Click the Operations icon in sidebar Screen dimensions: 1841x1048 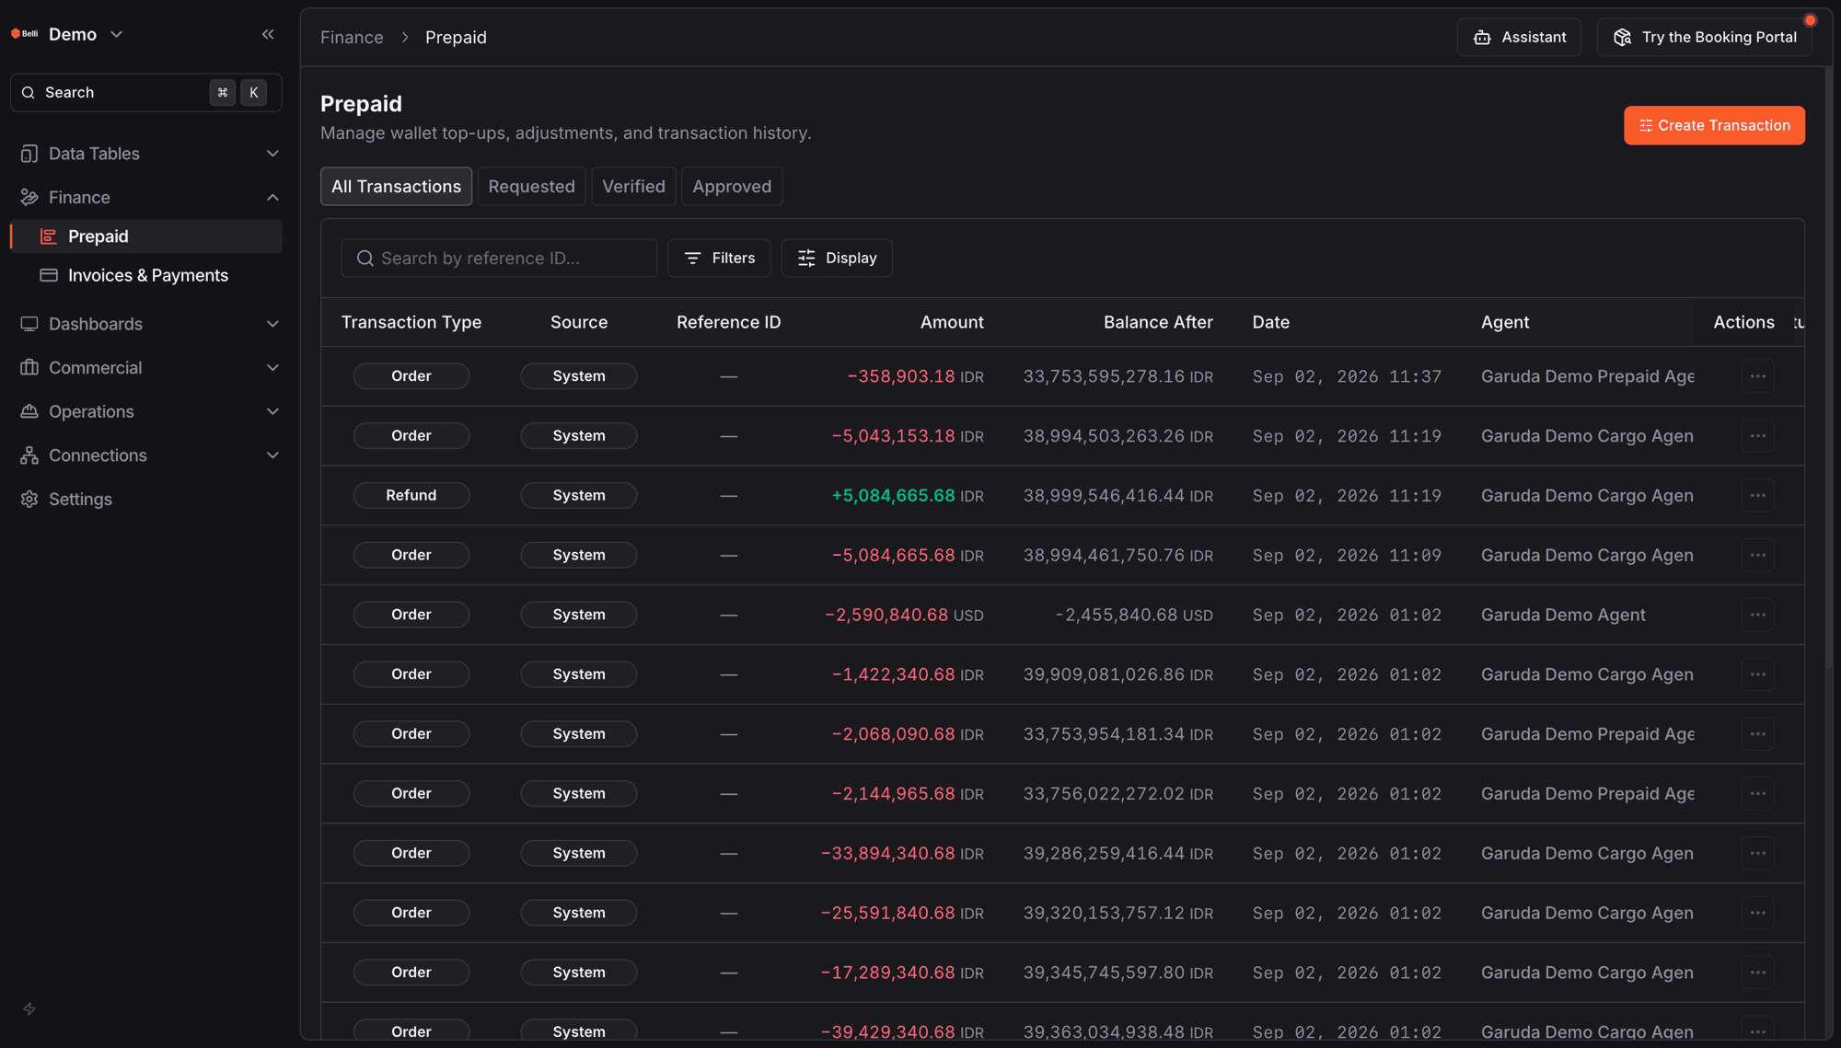(x=29, y=411)
